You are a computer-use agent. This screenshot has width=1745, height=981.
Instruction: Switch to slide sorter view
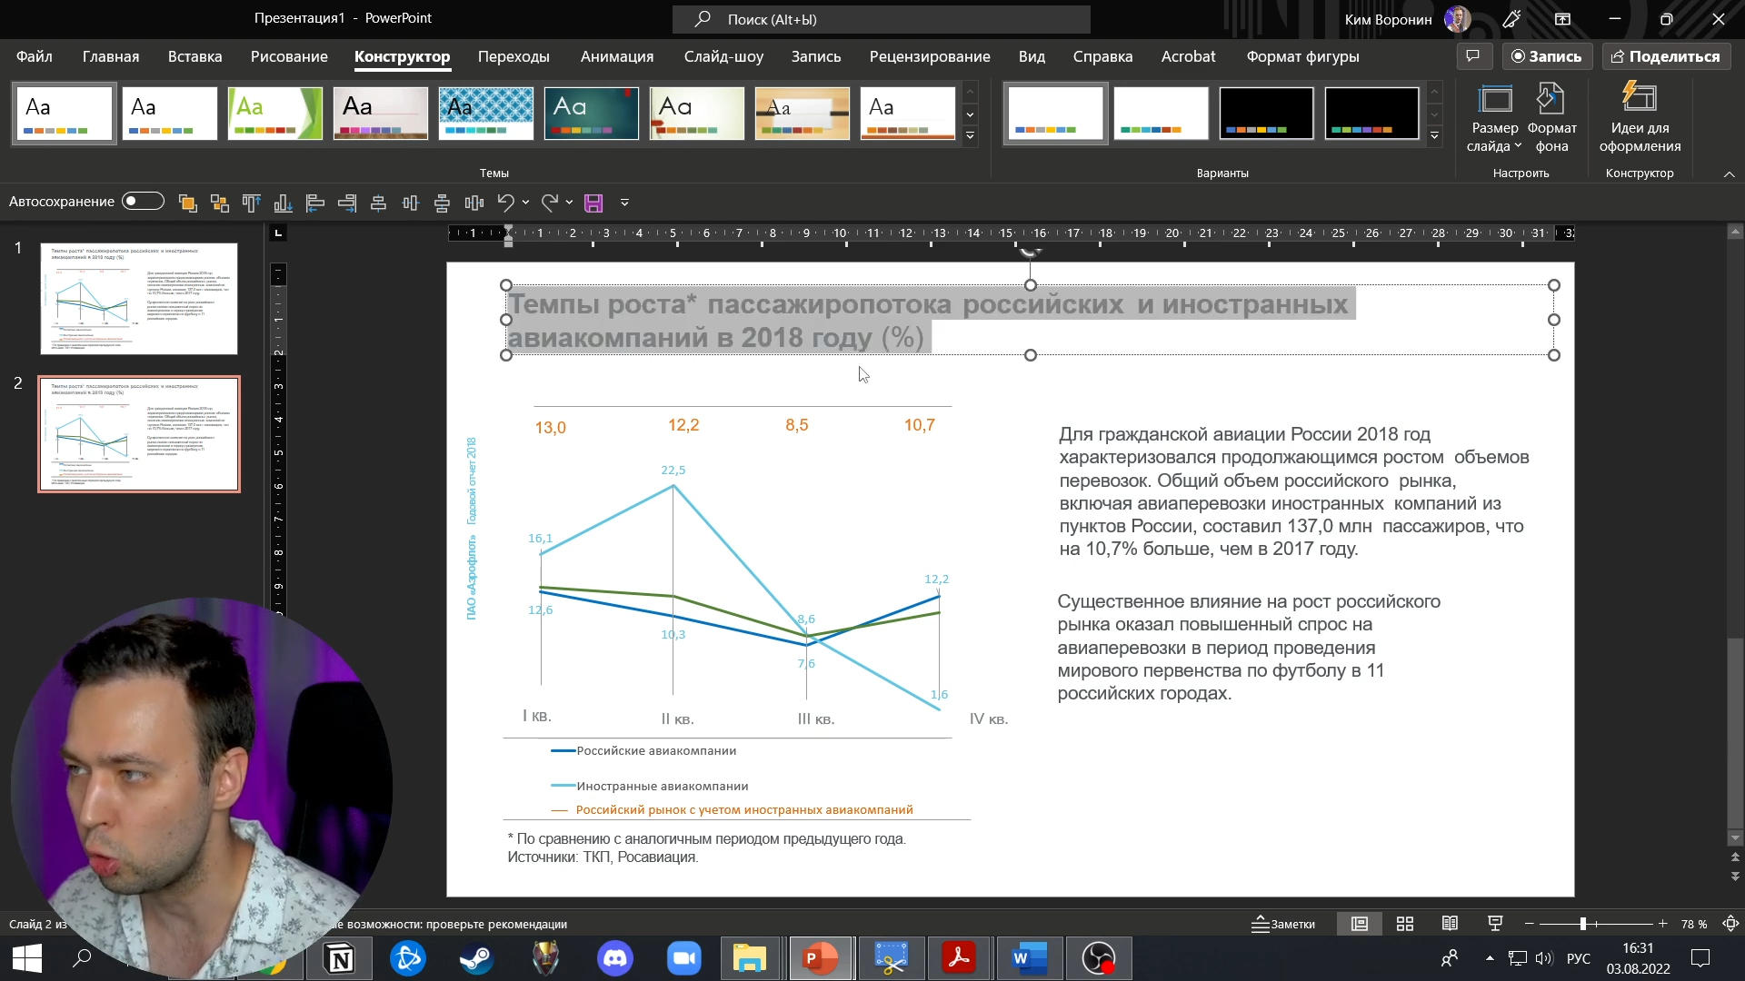(1404, 924)
